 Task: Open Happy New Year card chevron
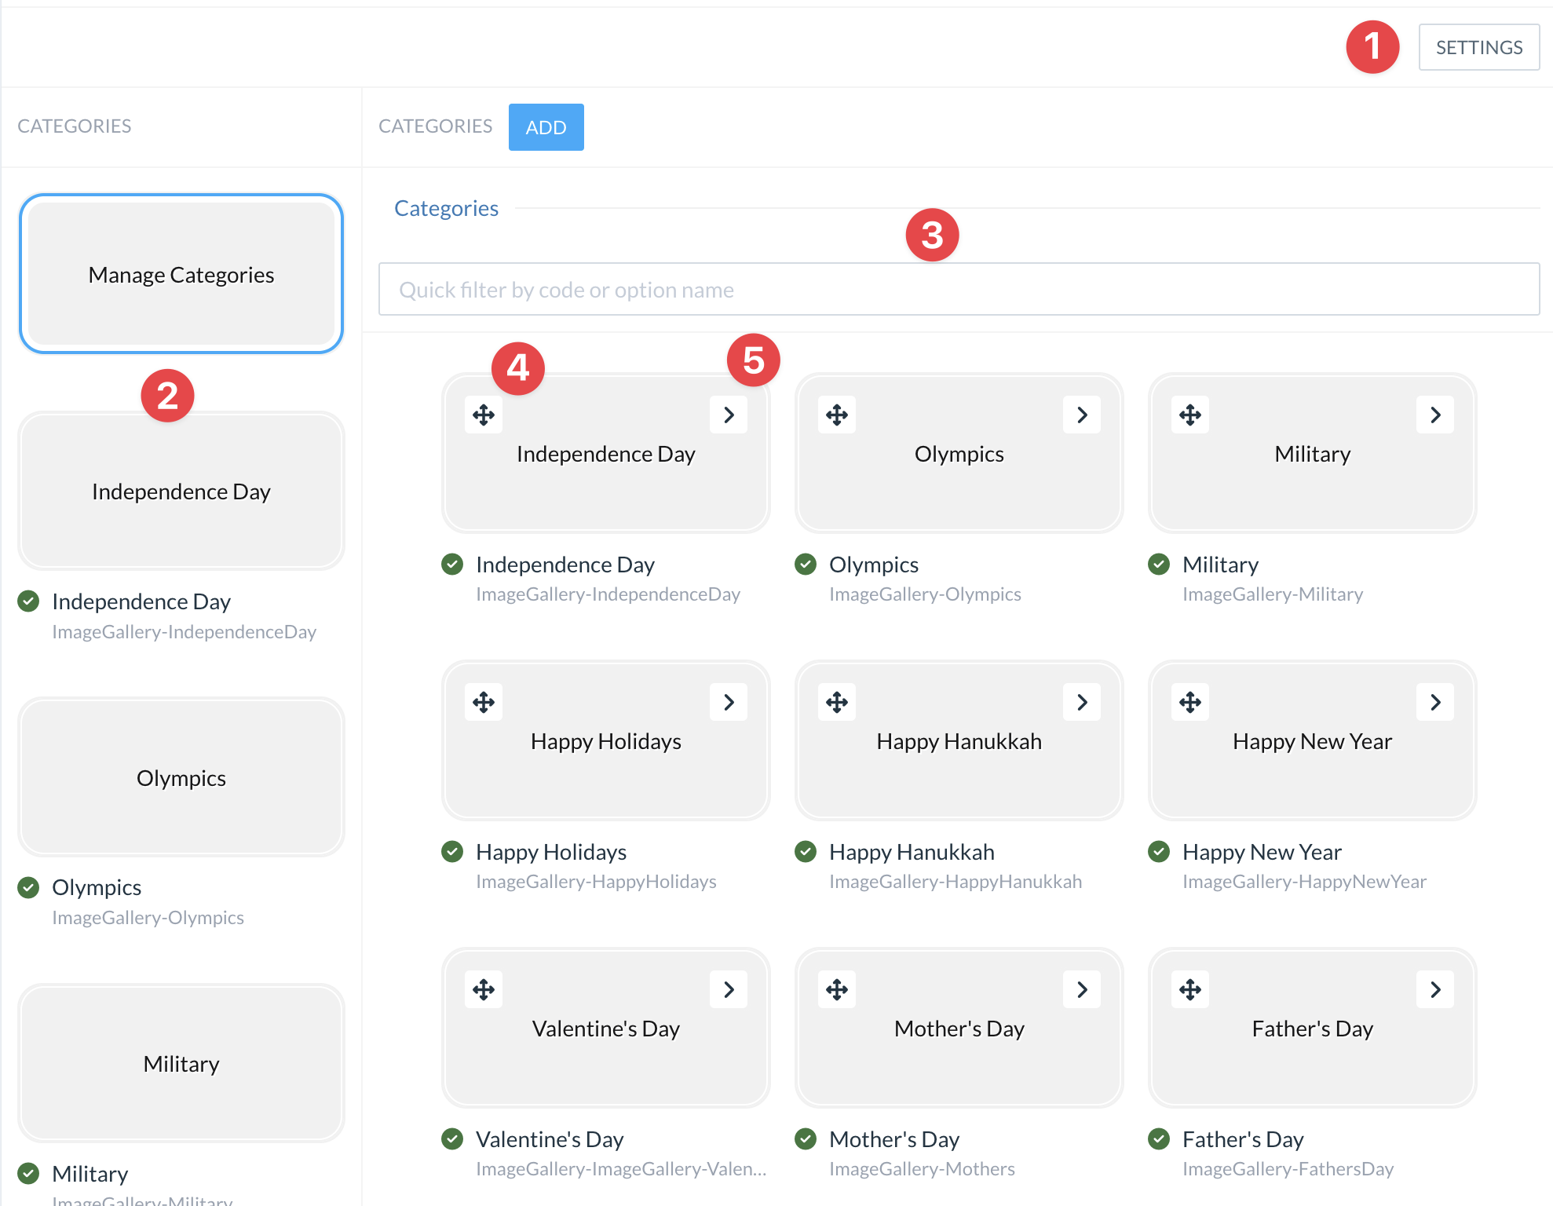tap(1435, 702)
